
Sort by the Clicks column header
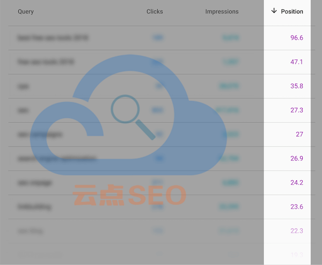(x=155, y=11)
